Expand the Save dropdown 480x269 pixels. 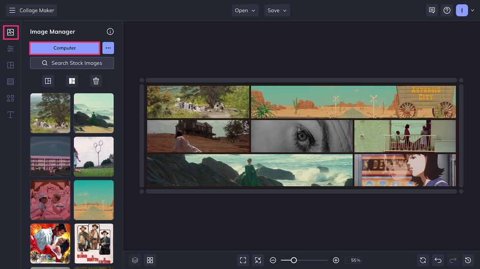pyautogui.click(x=277, y=10)
